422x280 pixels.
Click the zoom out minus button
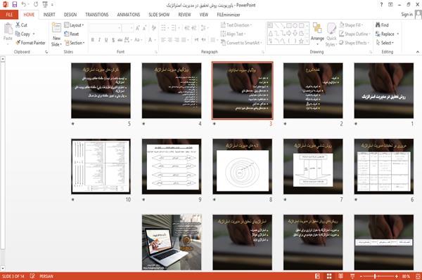tap(361, 276)
